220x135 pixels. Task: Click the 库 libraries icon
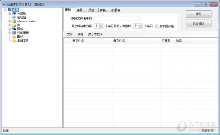click(14, 25)
